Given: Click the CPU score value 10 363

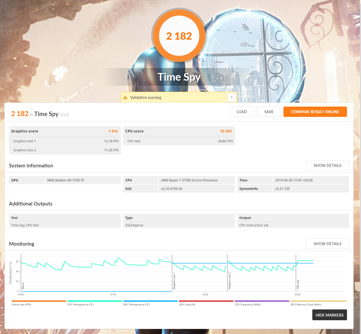Looking at the screenshot, I should point(226,131).
